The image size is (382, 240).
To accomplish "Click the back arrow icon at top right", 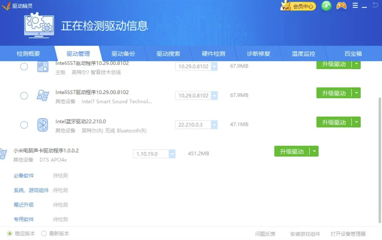I will (375, 5).
